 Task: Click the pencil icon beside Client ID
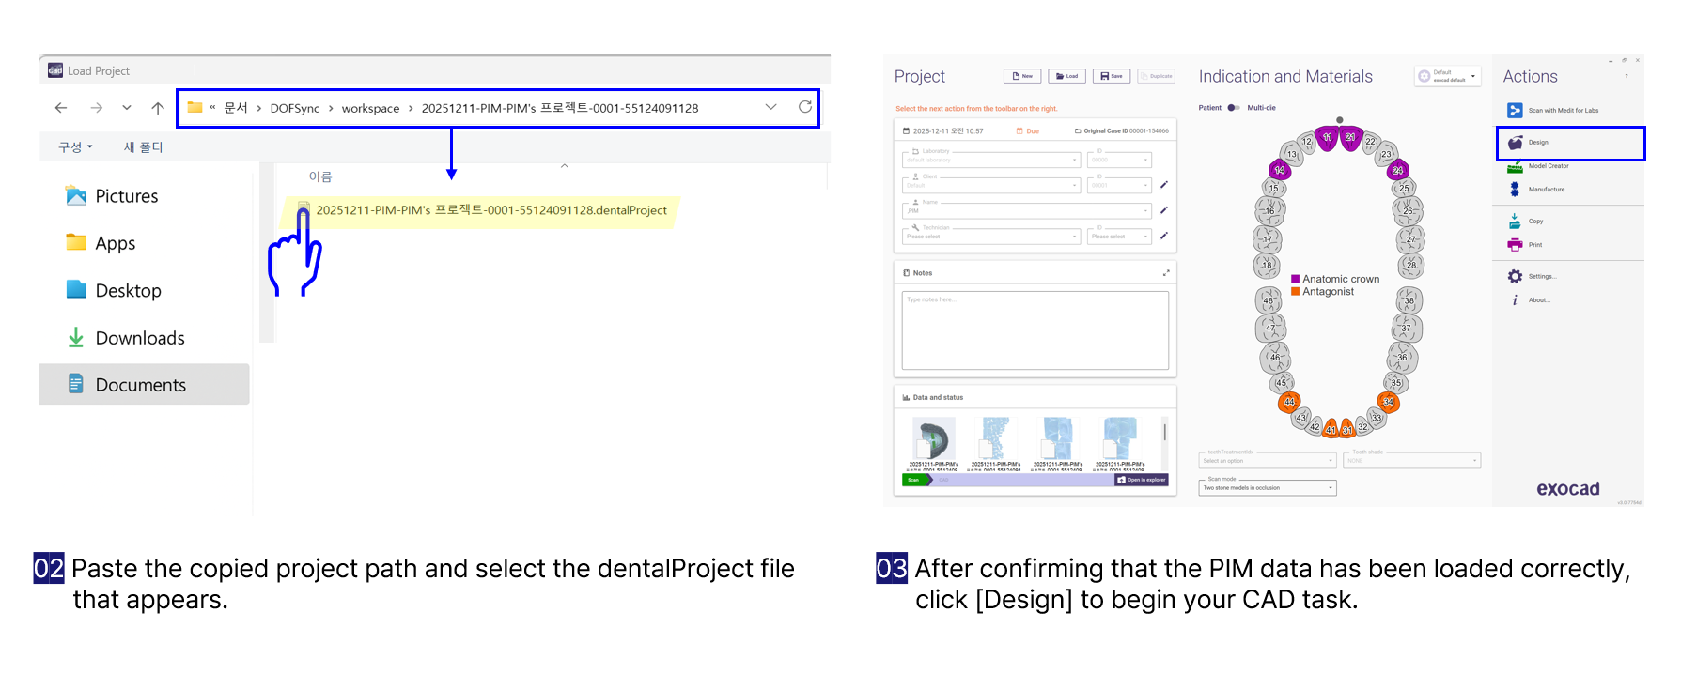(x=1163, y=185)
